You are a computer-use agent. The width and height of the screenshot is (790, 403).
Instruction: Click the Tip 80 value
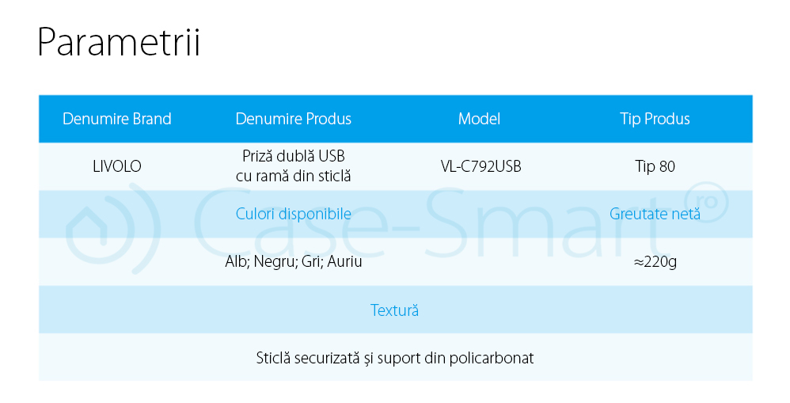pos(655,166)
